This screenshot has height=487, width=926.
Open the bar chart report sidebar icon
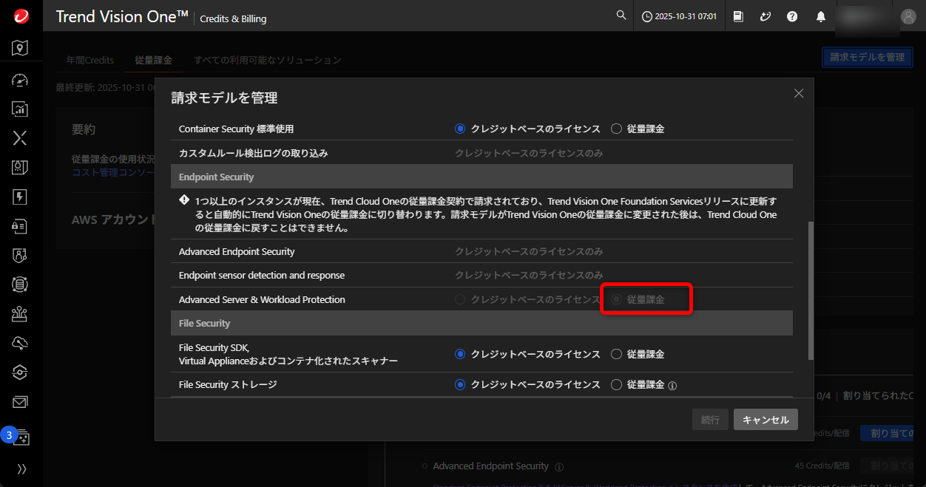[21, 109]
